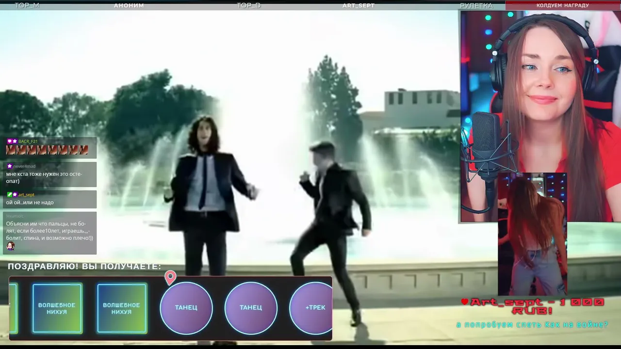This screenshot has height=349, width=621.
Task: Click the red КОЛДУЕМ НАГРАДУ banner
Action: (x=563, y=5)
